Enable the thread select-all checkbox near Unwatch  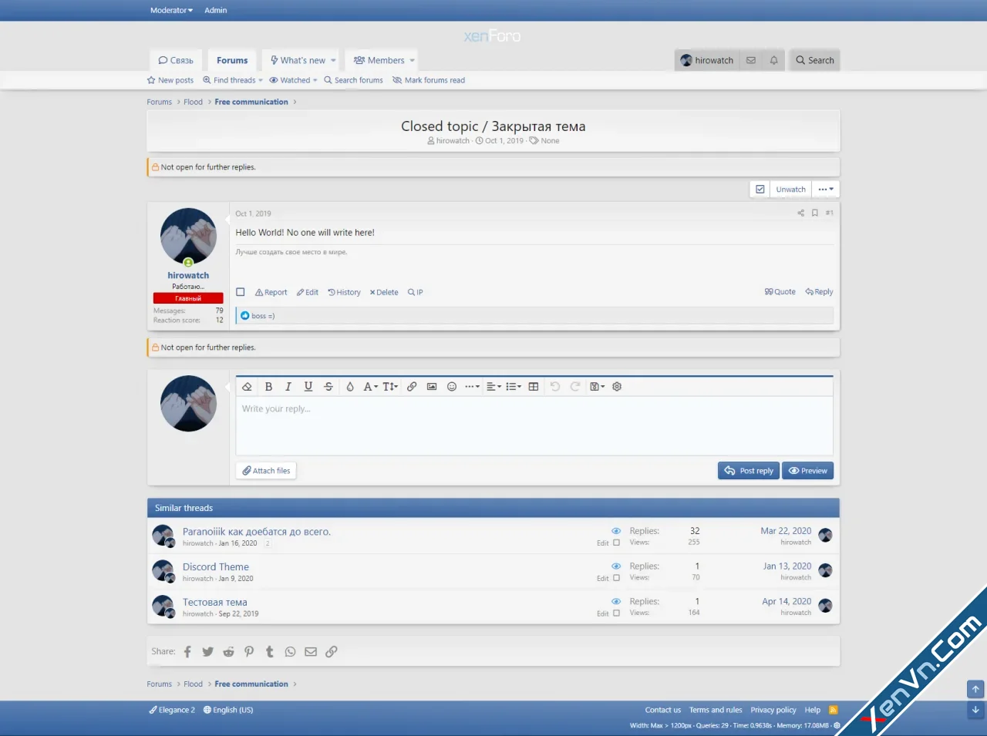(x=760, y=189)
